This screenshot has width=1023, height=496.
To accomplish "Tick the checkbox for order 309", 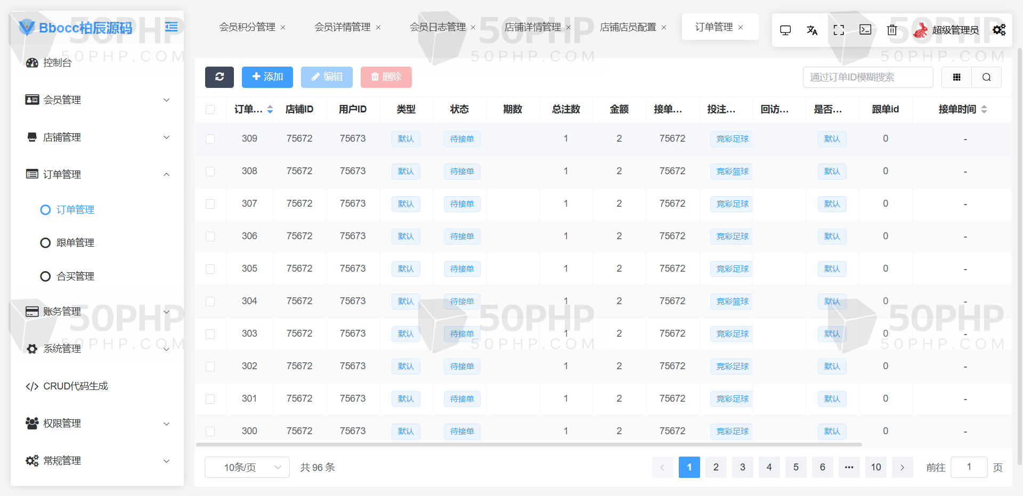I will pos(210,139).
